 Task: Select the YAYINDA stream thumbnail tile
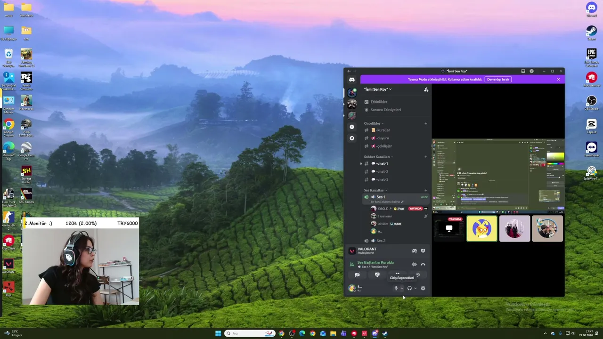pos(449,228)
